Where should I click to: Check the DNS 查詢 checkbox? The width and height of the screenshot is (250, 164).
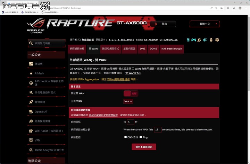point(125,137)
